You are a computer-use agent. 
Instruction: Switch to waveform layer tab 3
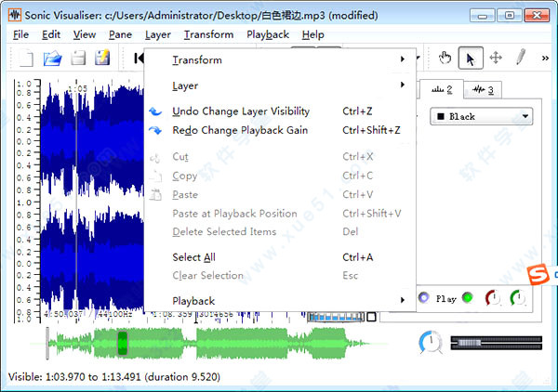click(x=483, y=90)
